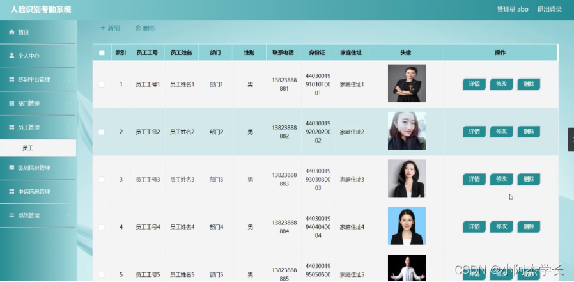Click the 联系电话 column header
Viewport: 574px width, 282px height.
(283, 52)
